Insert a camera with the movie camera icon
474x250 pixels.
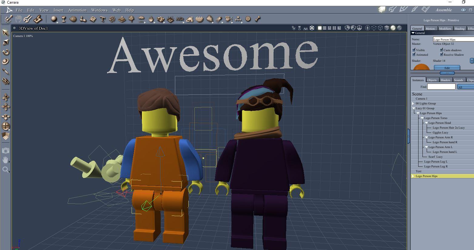[x=229, y=19]
